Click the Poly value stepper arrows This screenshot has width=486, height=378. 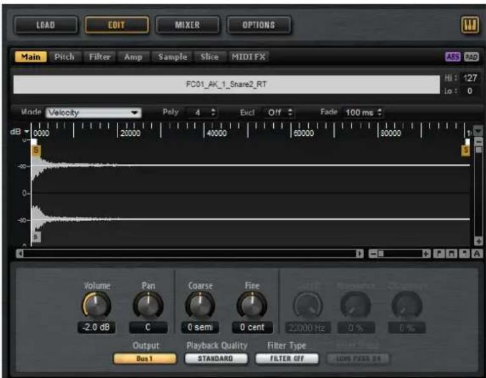click(x=213, y=112)
